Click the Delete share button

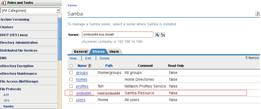pyautogui.click(x=105, y=58)
